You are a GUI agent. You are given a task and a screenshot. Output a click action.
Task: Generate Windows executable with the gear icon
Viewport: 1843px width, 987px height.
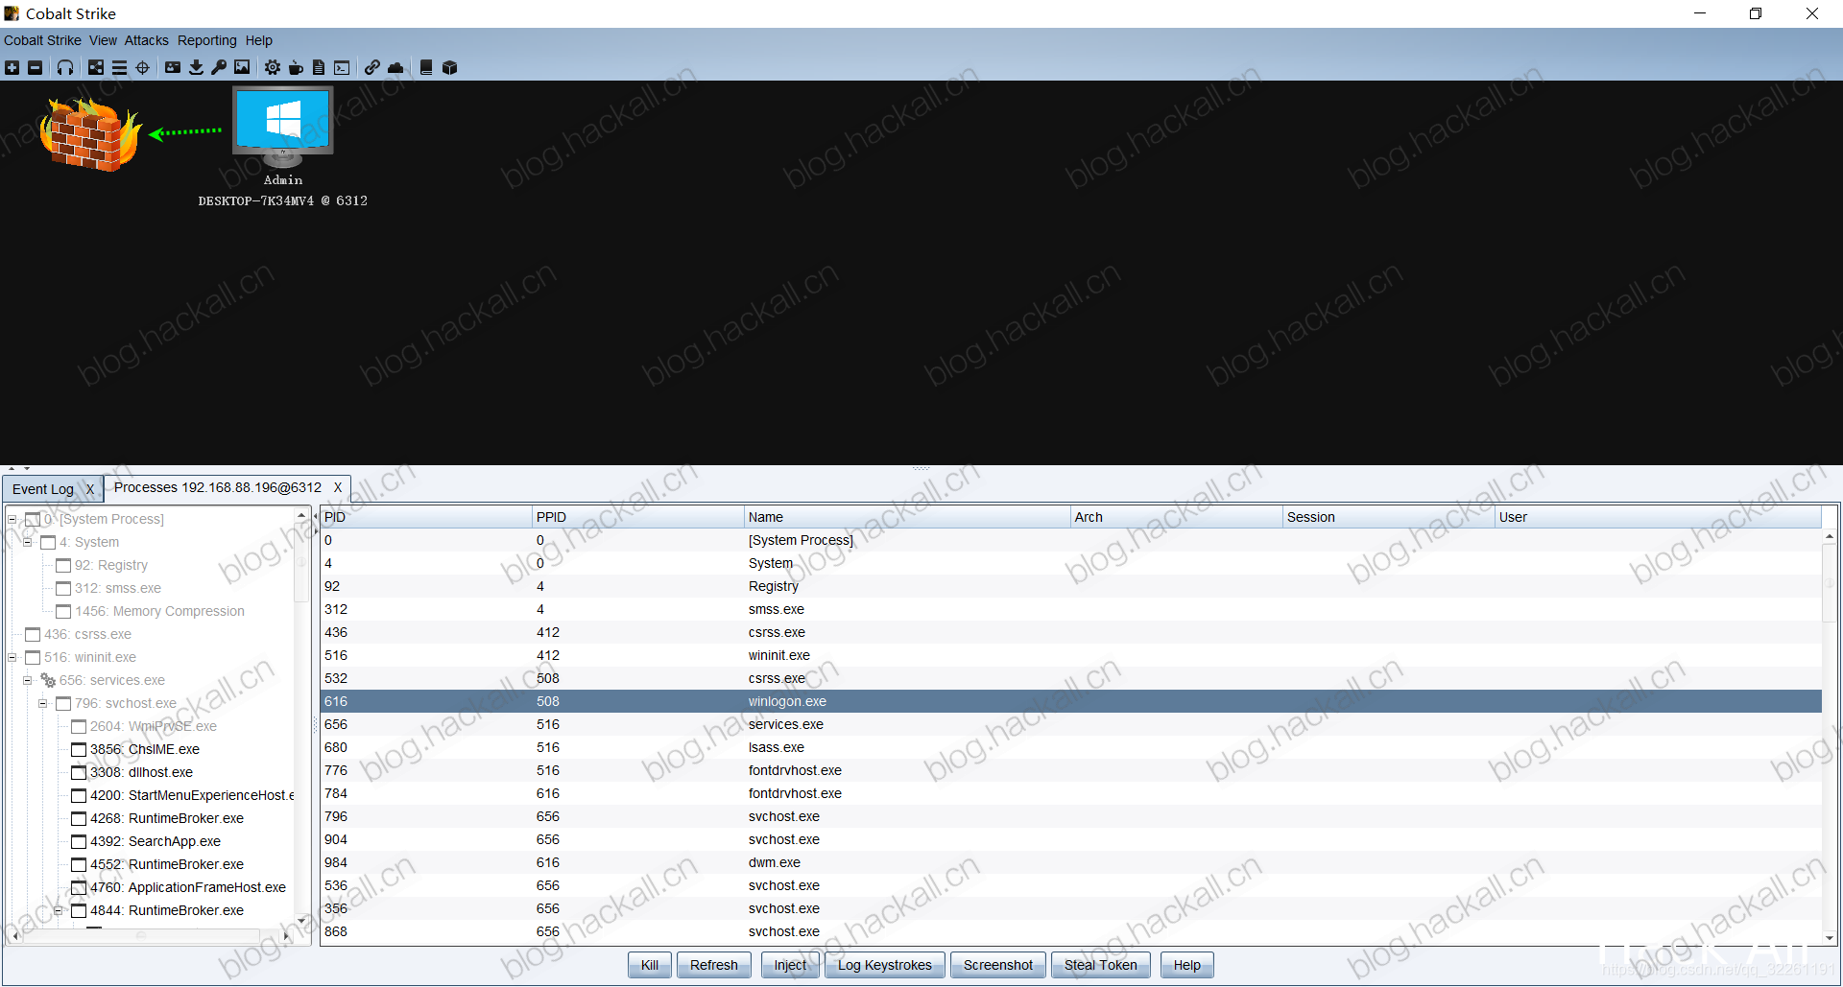(273, 67)
